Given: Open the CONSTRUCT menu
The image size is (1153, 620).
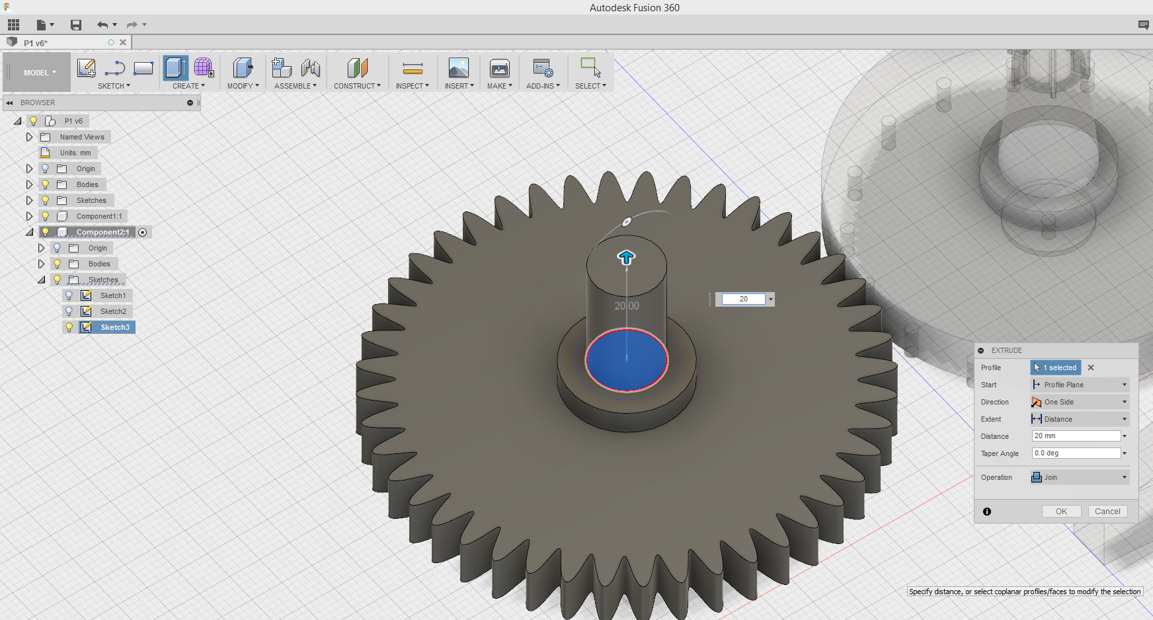Looking at the screenshot, I should coord(357,86).
